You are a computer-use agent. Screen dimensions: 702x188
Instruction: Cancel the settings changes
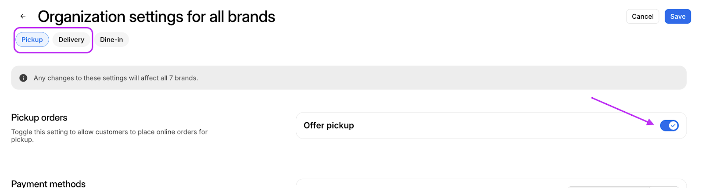tap(642, 16)
